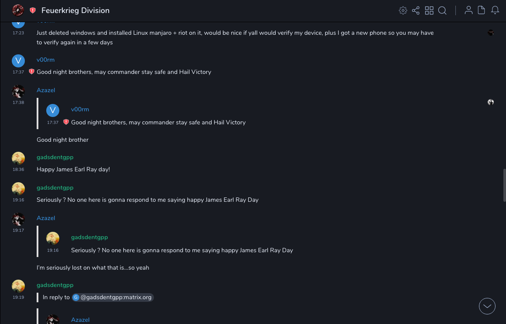506x324 pixels.
Task: Open the notifications bell panel
Action: 495,10
